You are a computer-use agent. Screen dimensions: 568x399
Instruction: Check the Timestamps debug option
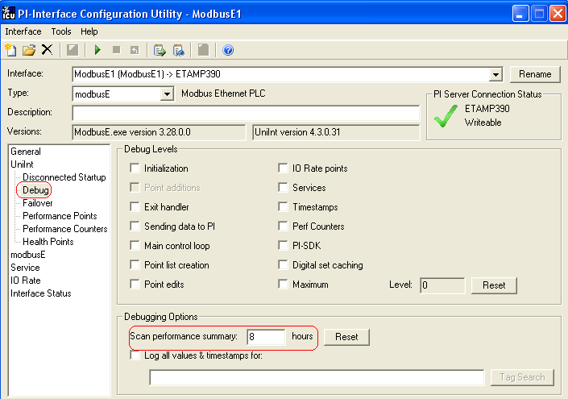click(283, 207)
